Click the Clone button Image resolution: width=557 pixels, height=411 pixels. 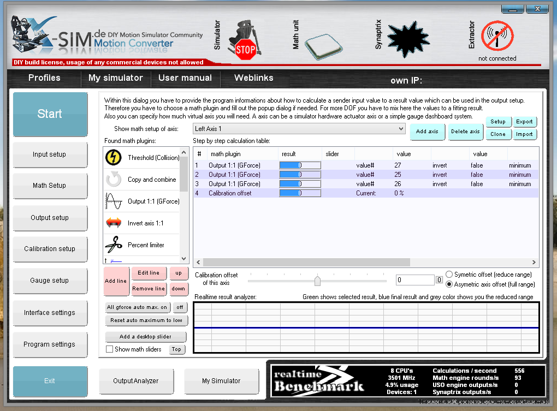pos(498,134)
